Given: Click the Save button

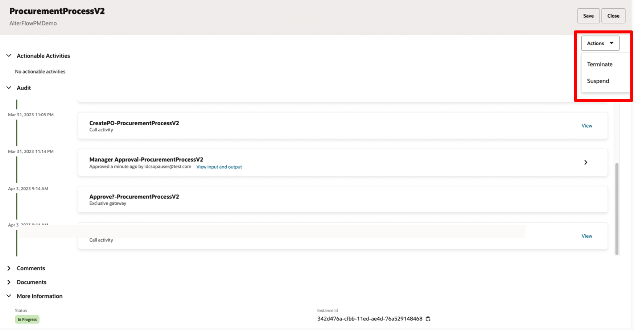Looking at the screenshot, I should 588,16.
